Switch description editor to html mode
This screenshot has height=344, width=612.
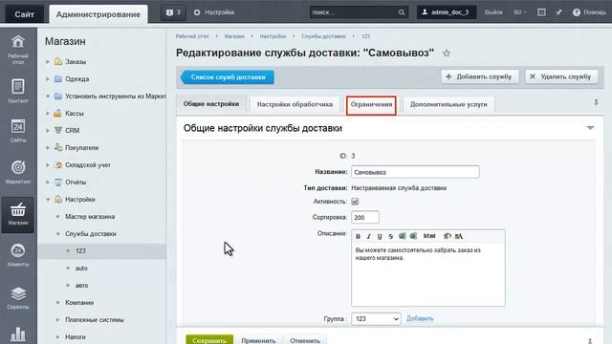tap(429, 236)
